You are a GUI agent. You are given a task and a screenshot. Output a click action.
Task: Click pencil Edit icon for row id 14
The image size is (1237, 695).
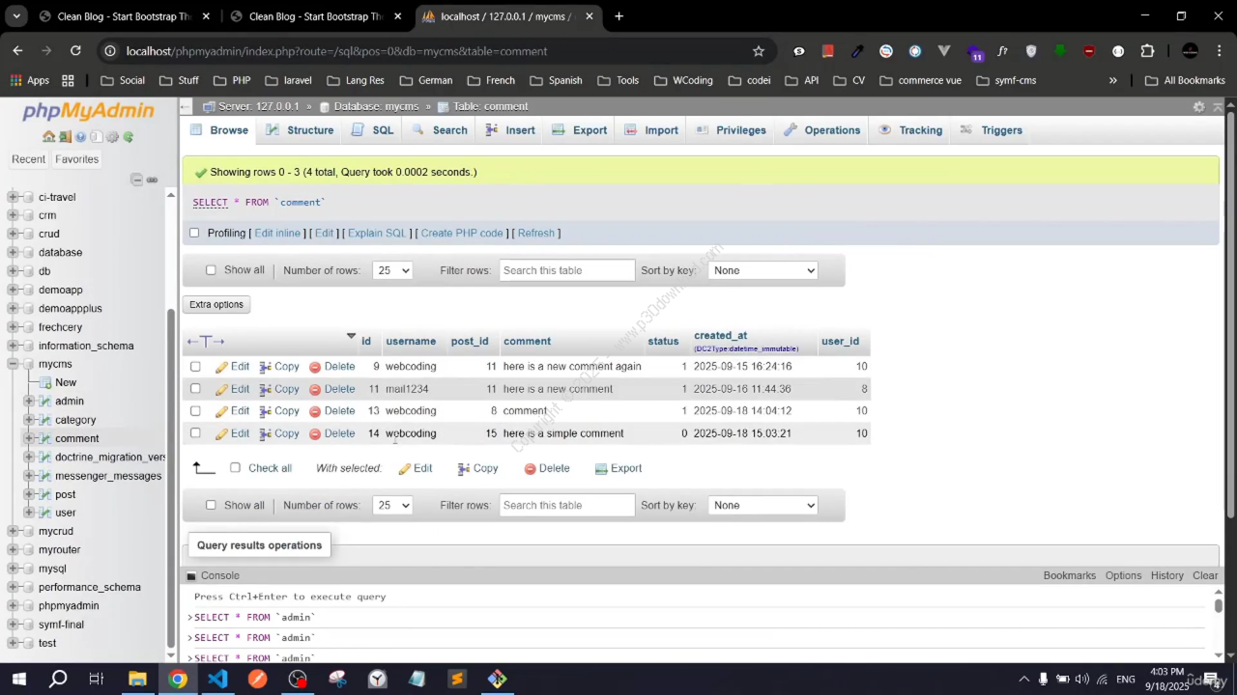[221, 433]
